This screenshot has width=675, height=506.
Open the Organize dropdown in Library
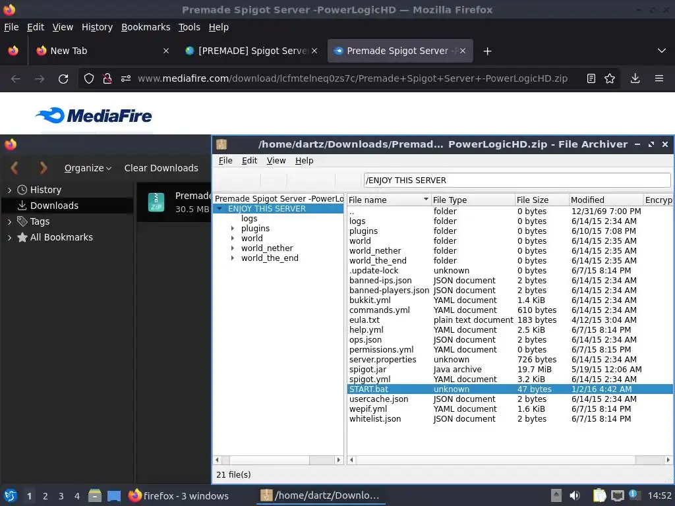pos(88,168)
